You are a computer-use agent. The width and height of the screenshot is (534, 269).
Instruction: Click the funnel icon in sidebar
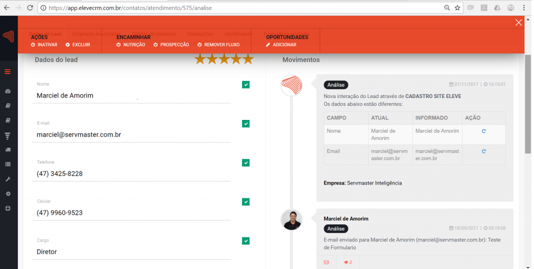click(7, 136)
